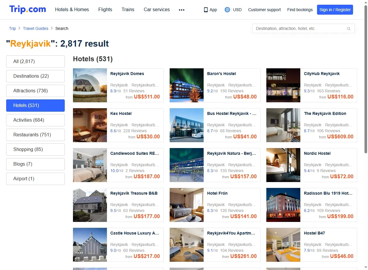
Task: Click the Kex Hostel title
Action: [x=121, y=113]
